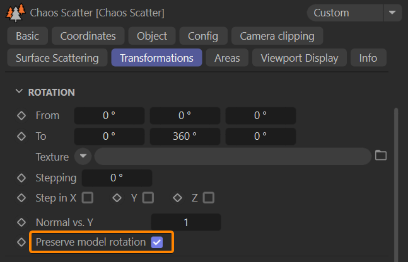
Task: Click the empty Texture link field
Action: tap(233, 156)
